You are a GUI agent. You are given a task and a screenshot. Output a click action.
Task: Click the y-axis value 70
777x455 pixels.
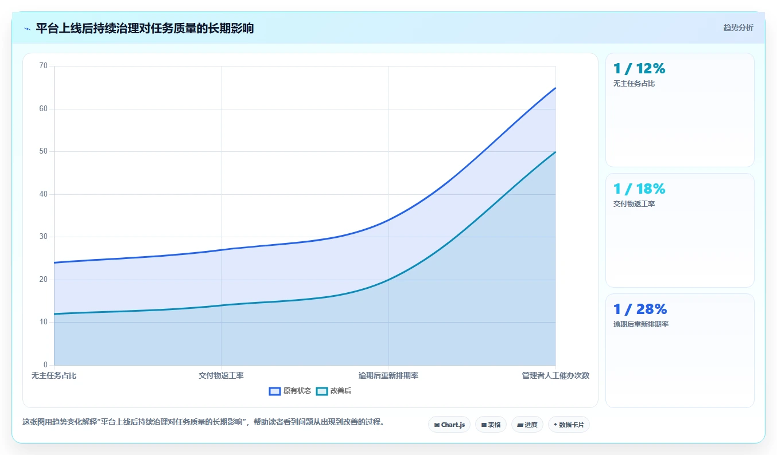44,66
